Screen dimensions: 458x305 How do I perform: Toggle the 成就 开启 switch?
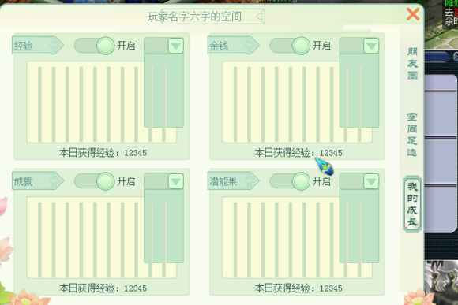94,181
